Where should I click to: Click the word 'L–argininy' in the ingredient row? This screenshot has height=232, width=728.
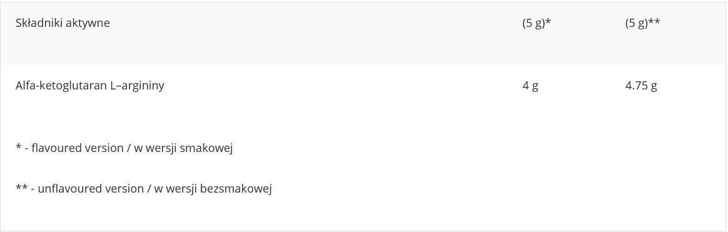coord(138,87)
